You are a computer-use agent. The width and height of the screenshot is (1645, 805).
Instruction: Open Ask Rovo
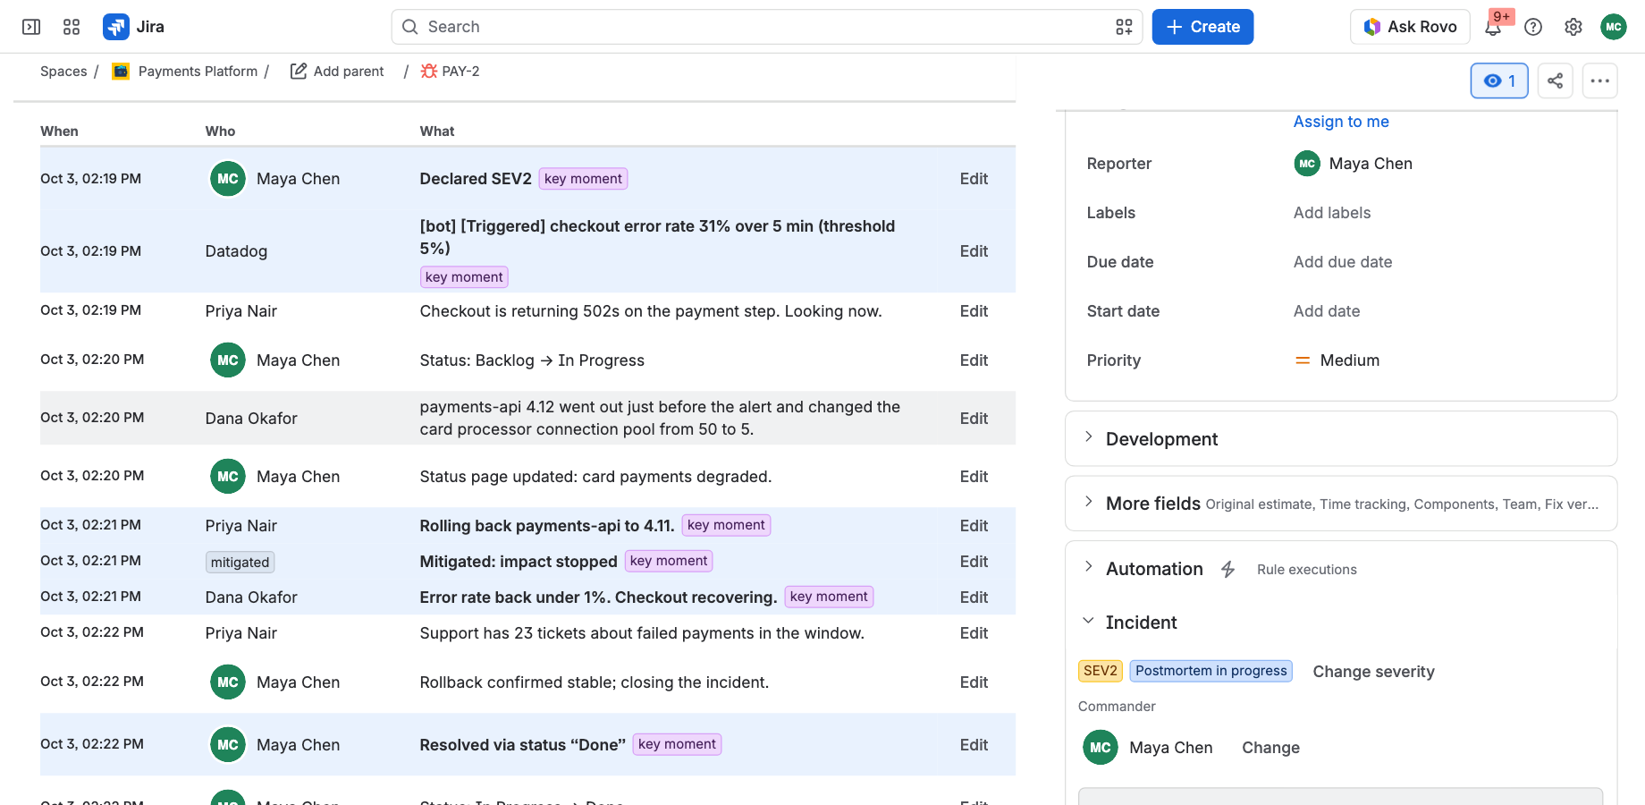1410,27
